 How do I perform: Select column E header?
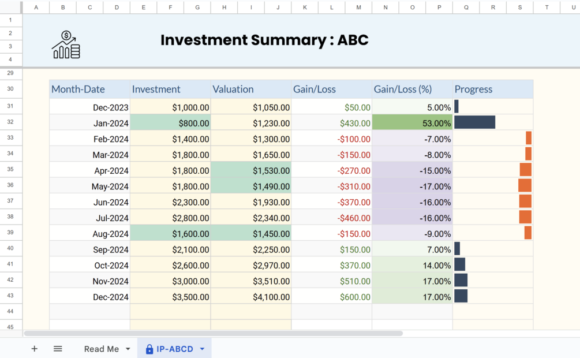click(x=144, y=8)
